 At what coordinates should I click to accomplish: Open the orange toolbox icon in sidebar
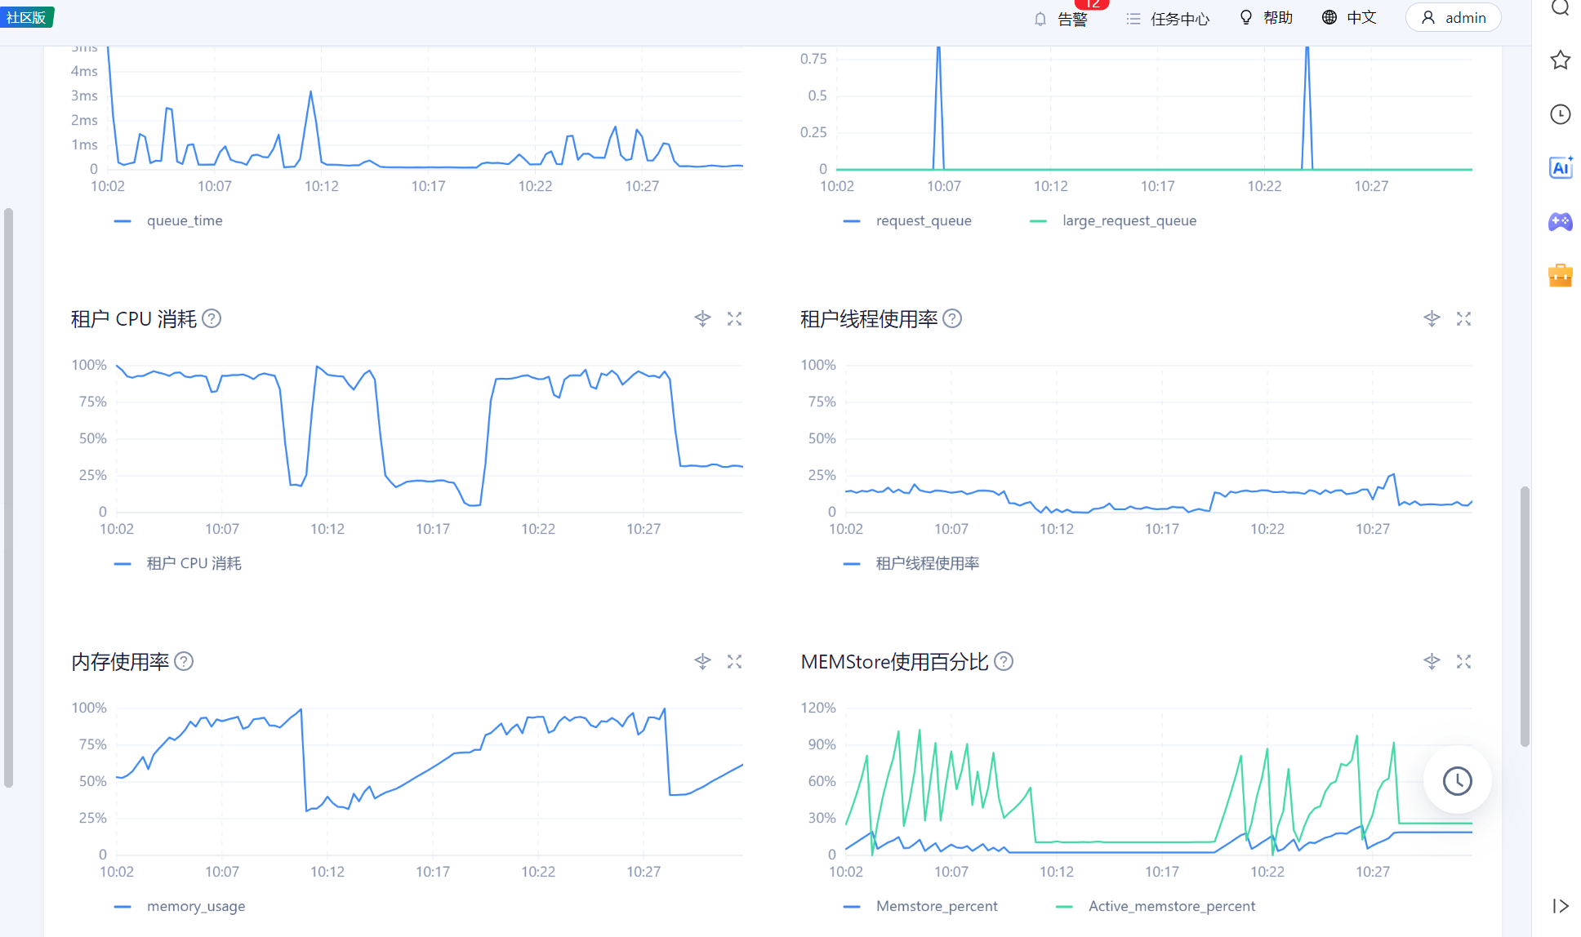click(1561, 275)
